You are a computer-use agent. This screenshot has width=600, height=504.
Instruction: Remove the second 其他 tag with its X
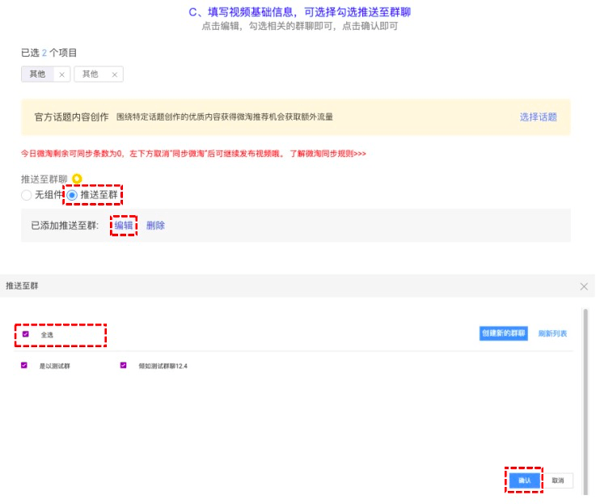(x=114, y=74)
